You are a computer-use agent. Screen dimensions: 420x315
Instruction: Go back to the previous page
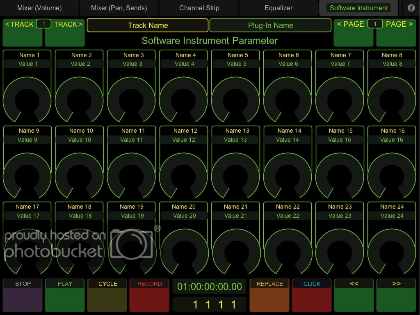353,32
